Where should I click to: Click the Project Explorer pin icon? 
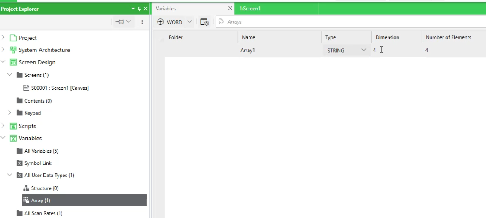pos(139,9)
